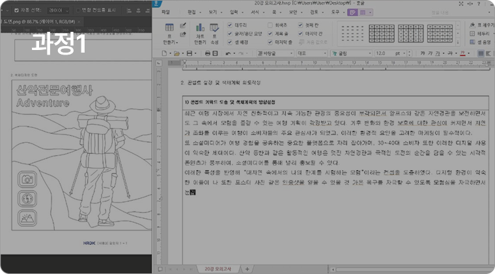Open the 편집 menu
This screenshot has height=274, width=495.
(191, 12)
